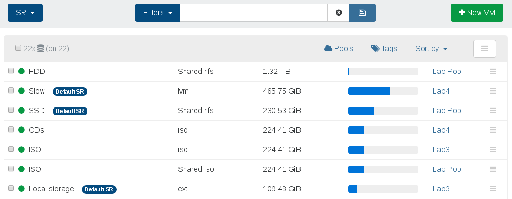
Task: Open the CDs row actions menu
Action: [x=493, y=130]
